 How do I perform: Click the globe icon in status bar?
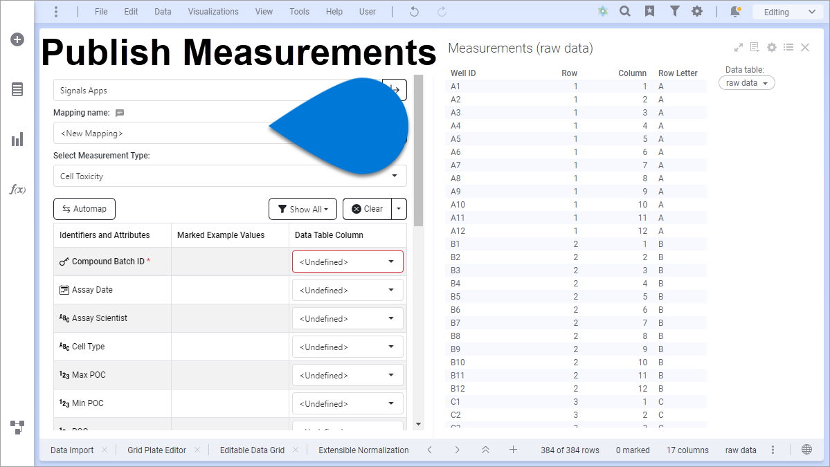pos(806,450)
